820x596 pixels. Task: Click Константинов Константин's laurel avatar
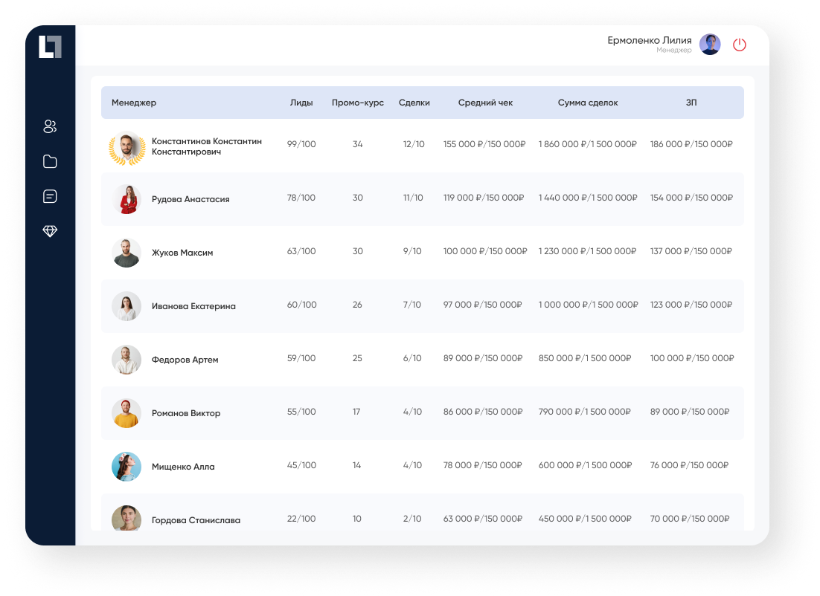(x=126, y=148)
